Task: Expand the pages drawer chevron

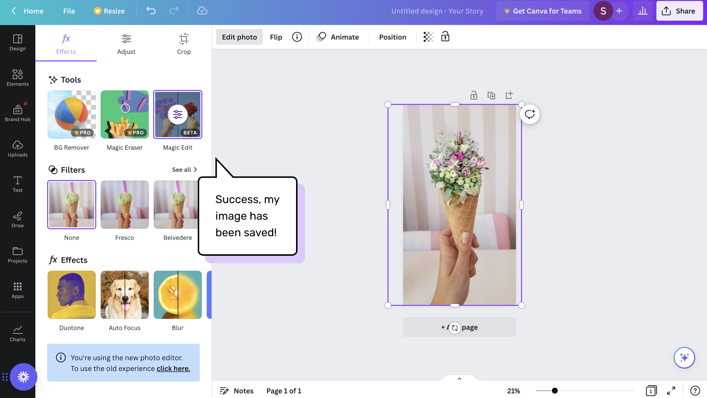Action: coord(459,378)
